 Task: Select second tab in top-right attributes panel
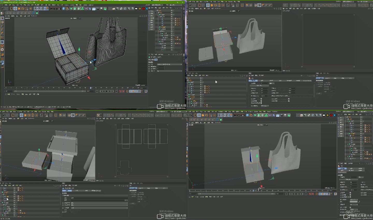point(262,81)
